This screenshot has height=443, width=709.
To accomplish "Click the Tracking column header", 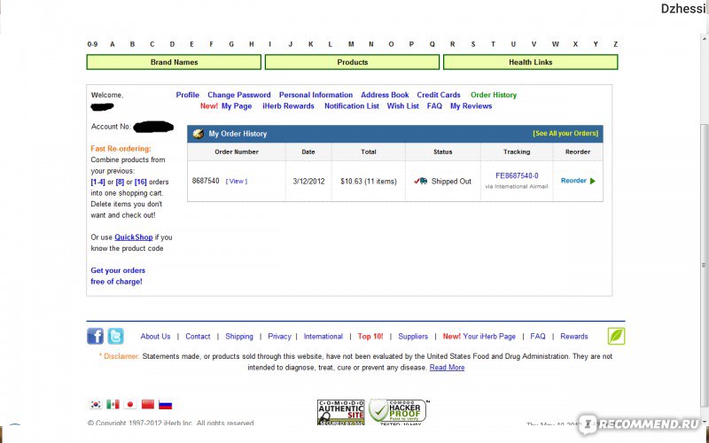I will click(x=517, y=152).
